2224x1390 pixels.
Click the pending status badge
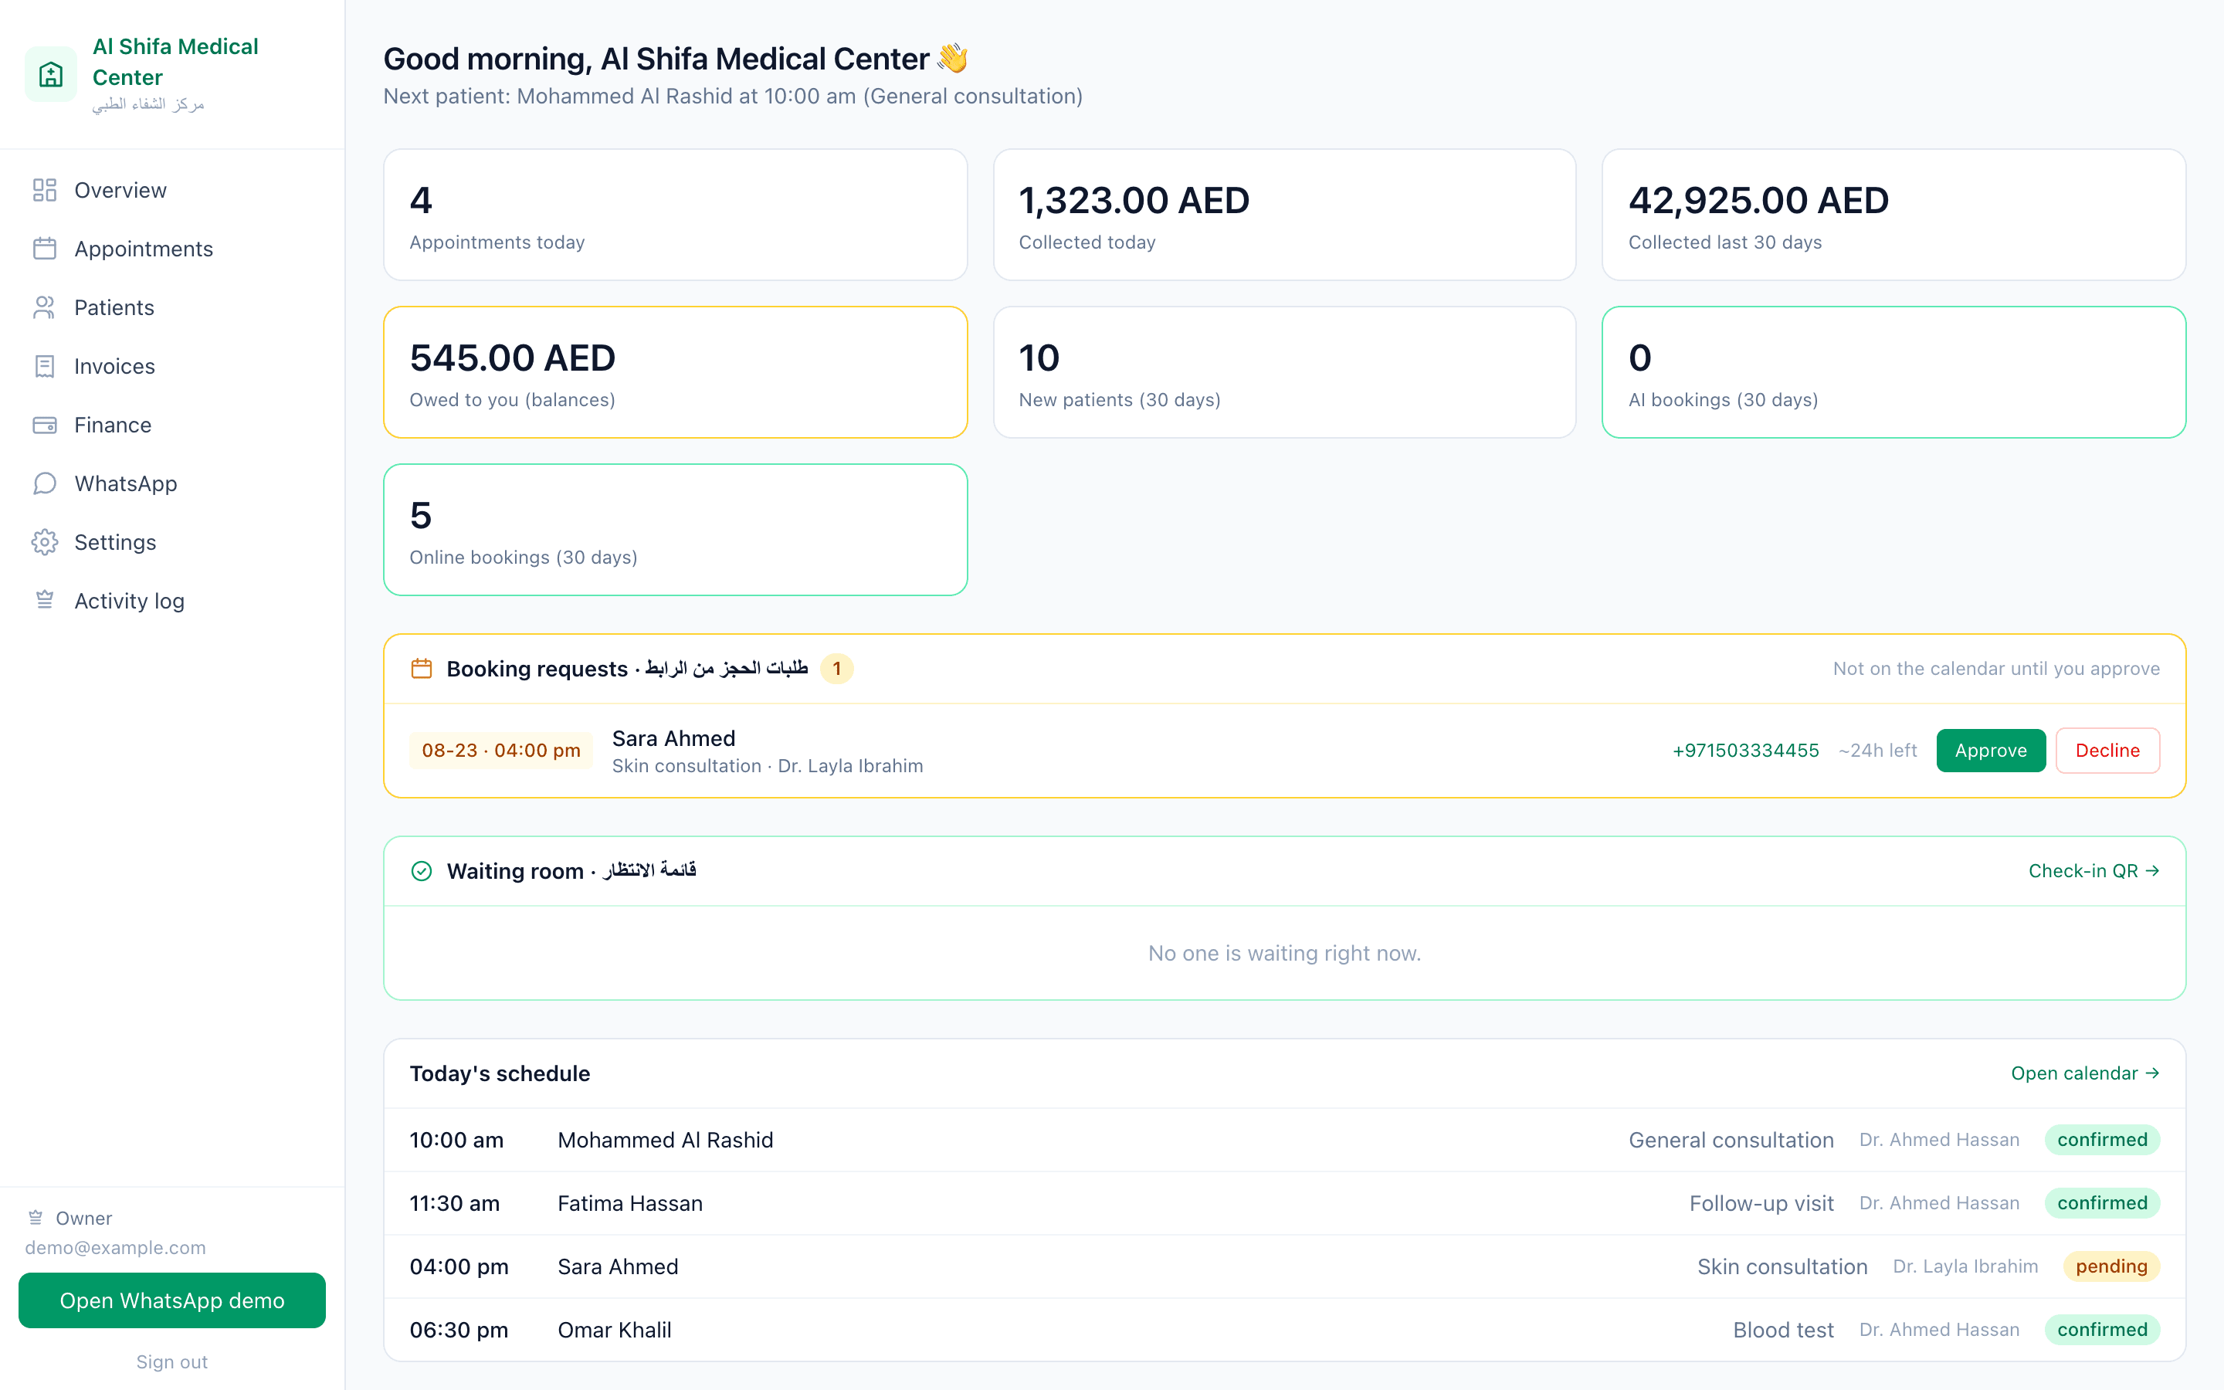click(x=2111, y=1266)
